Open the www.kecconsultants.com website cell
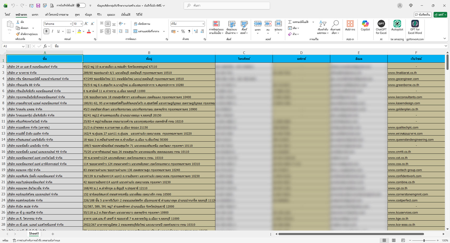This screenshot has width=450, height=243. [x=405, y=97]
